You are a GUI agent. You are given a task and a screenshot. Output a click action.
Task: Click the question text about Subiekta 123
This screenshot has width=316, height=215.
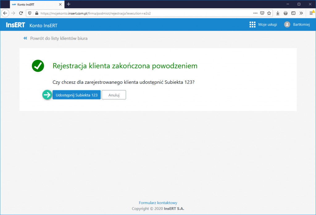123,82
